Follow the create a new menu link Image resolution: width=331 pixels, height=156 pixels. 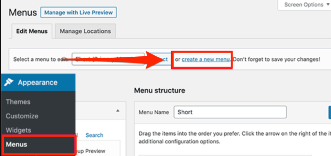click(206, 60)
